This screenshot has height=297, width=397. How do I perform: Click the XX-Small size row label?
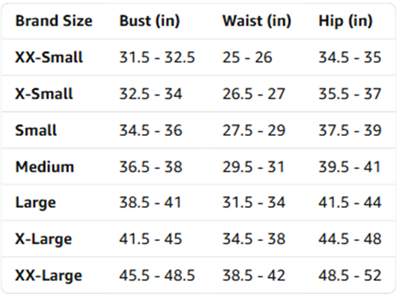[49, 57]
